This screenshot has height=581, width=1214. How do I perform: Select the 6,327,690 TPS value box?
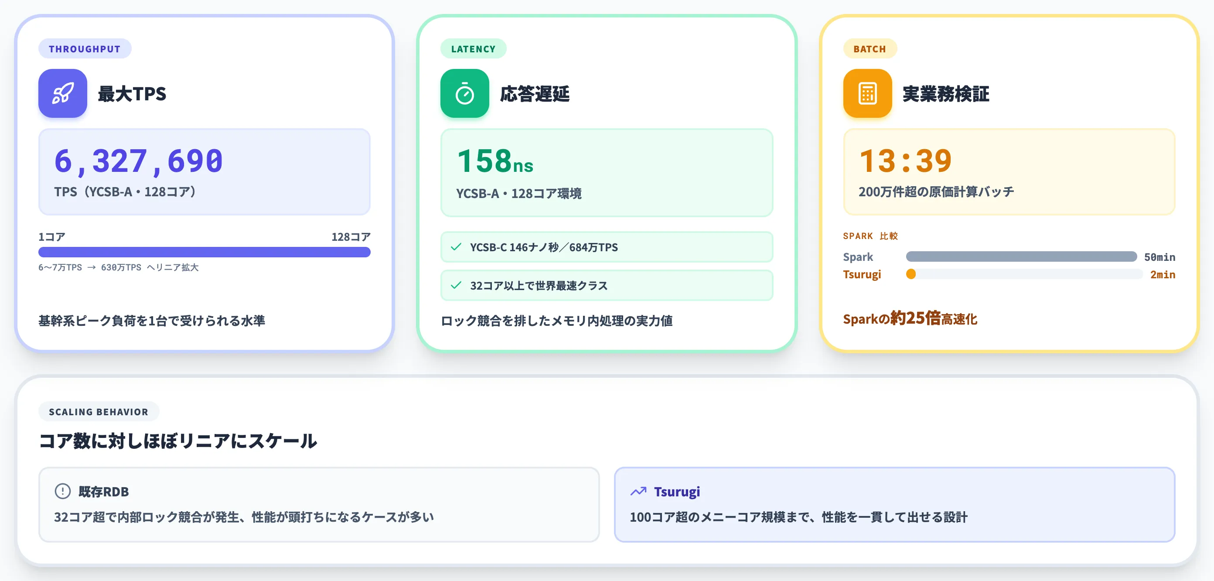pos(205,172)
